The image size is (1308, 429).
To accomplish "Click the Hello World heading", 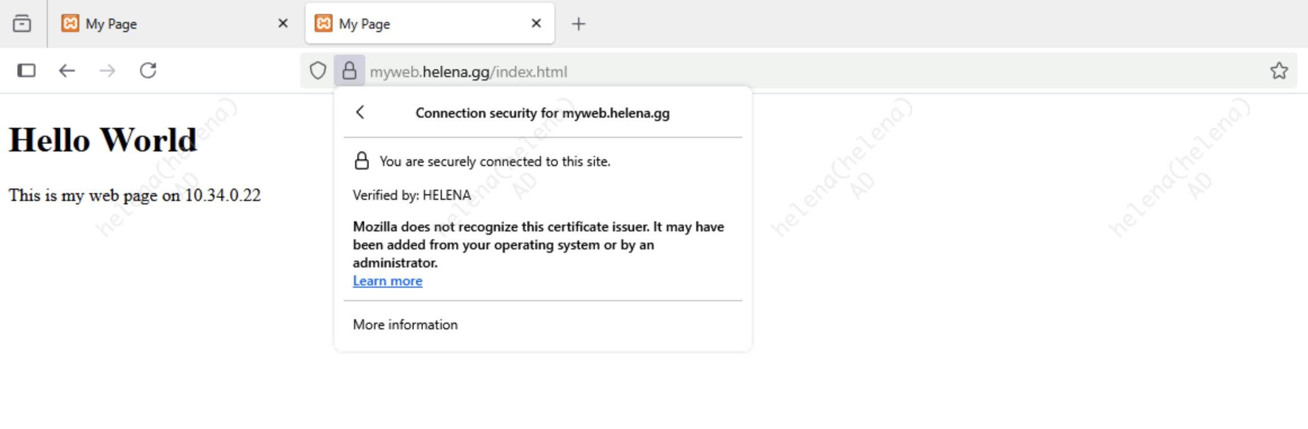I will [103, 140].
